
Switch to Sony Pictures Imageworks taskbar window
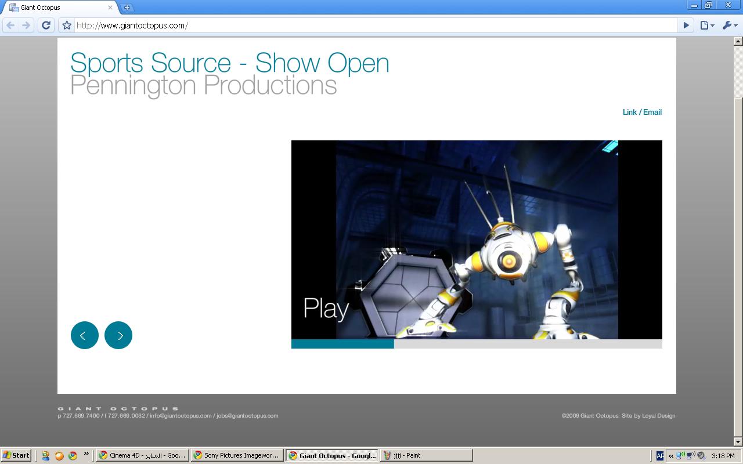click(237, 455)
